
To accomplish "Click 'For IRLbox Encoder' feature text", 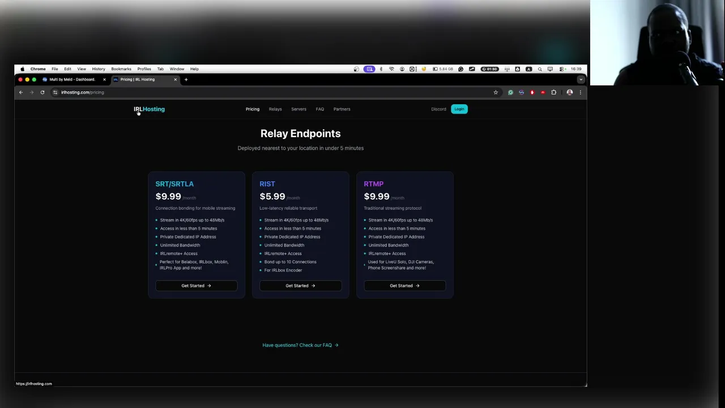I will 283,270.
